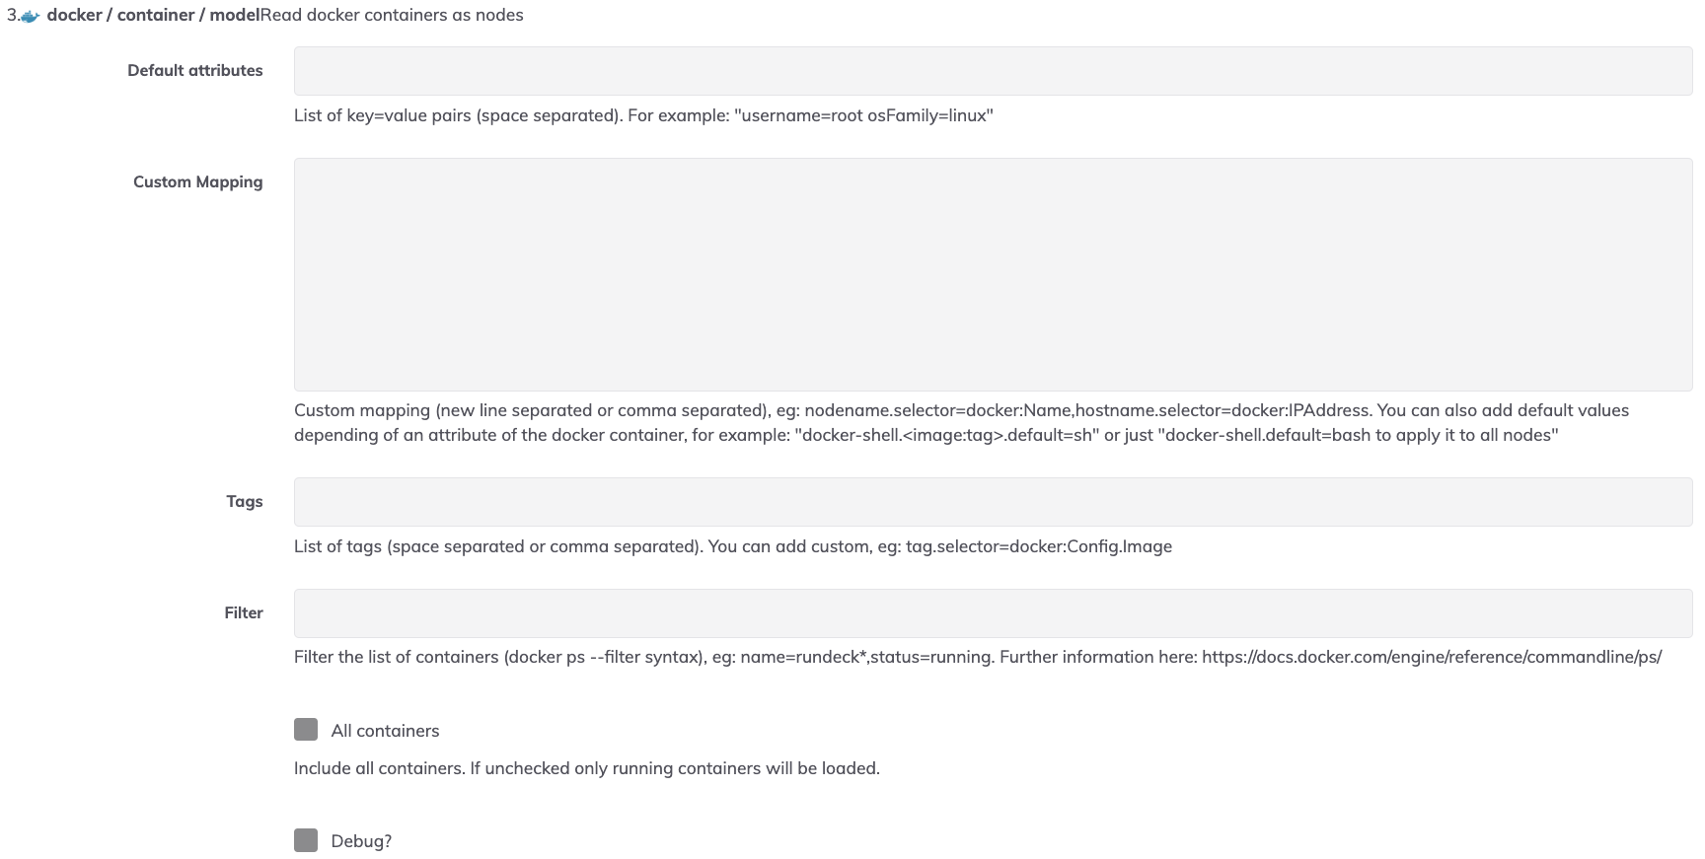Toggle the Debug? checkbox
Viewport: 1705px width, 859px height.
(x=306, y=840)
